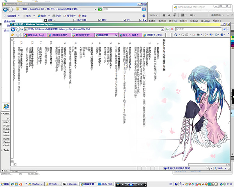
Task: Click the magnifier search button in IE
Action: 224,29
